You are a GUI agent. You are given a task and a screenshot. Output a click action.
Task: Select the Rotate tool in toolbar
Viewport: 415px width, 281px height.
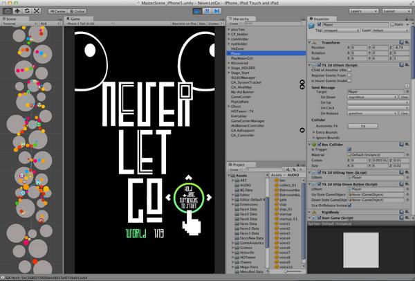coord(27,11)
